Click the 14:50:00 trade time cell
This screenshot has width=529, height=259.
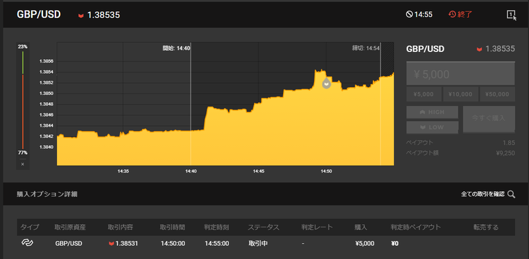tap(173, 244)
